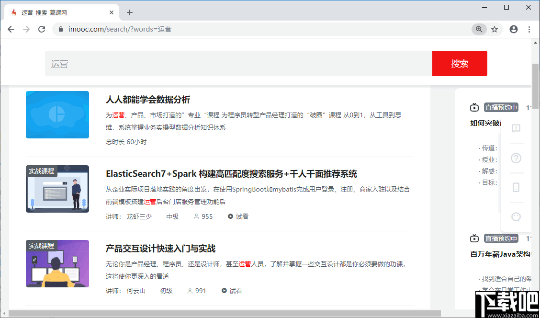Open ElasticSearch7+Spark course title link
540x318 pixels.
tap(231, 174)
